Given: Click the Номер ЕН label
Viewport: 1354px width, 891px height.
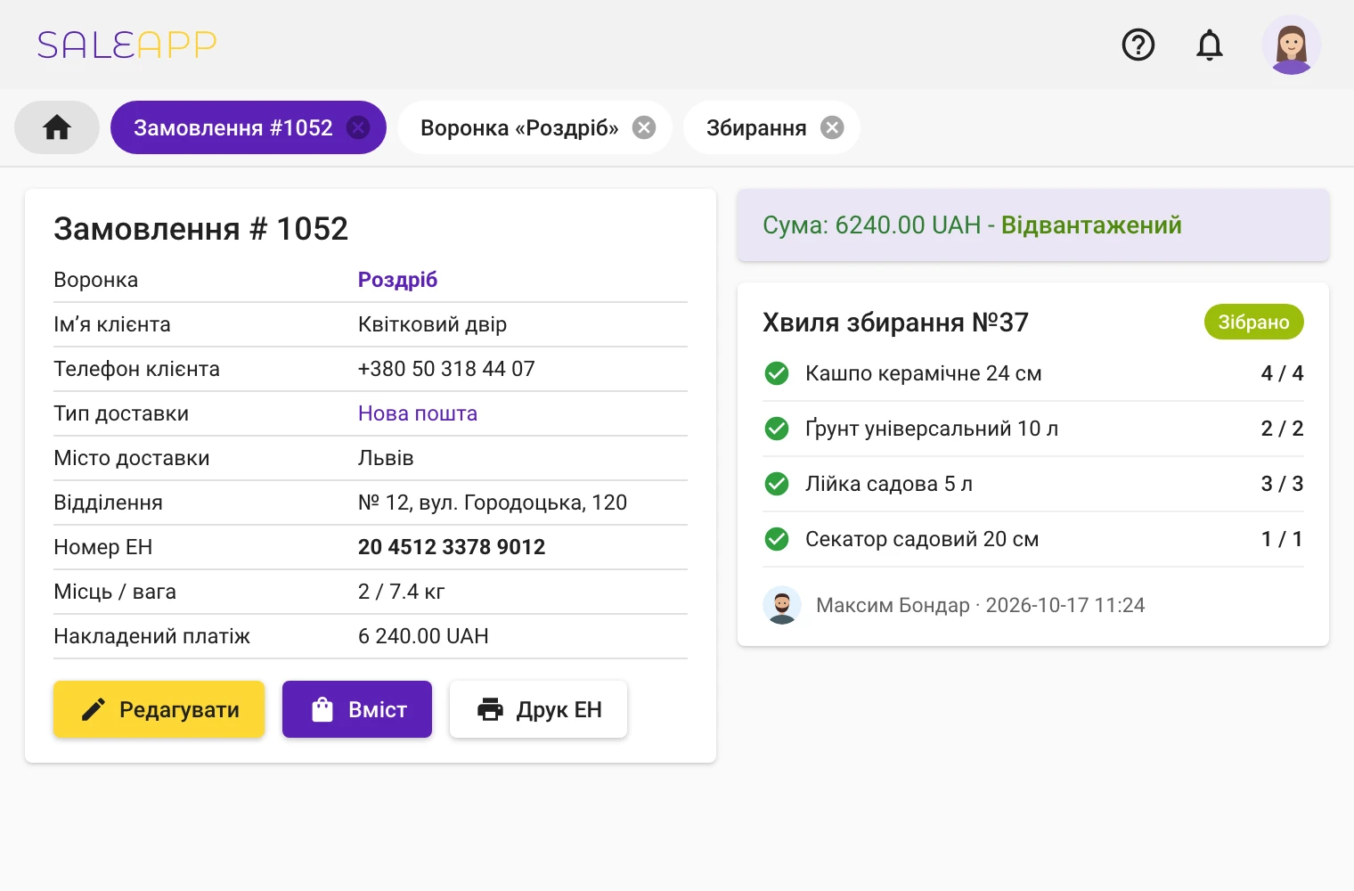Looking at the screenshot, I should click(103, 547).
